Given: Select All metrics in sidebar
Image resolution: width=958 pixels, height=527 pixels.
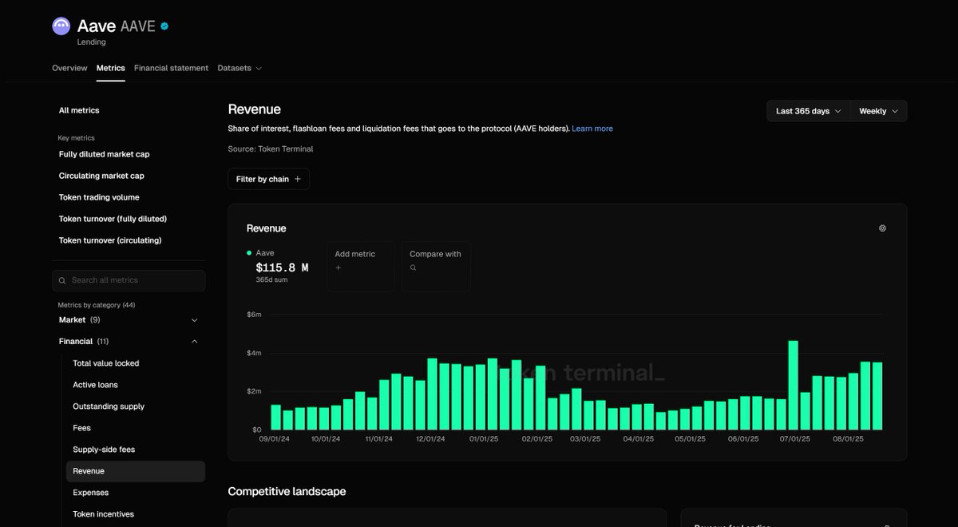Looking at the screenshot, I should pyautogui.click(x=79, y=110).
